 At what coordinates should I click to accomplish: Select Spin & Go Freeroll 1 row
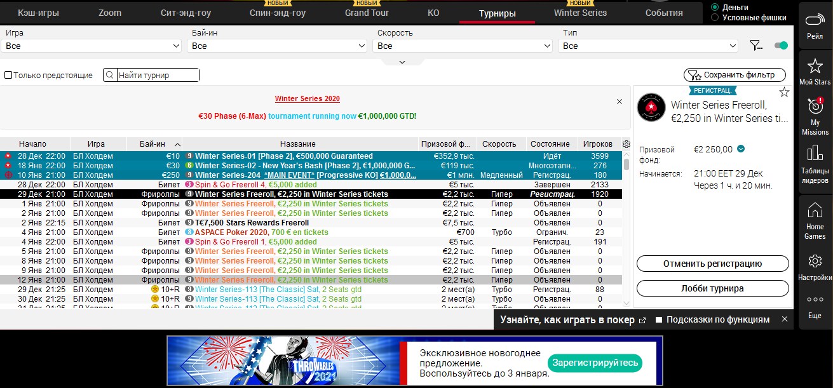point(311,242)
